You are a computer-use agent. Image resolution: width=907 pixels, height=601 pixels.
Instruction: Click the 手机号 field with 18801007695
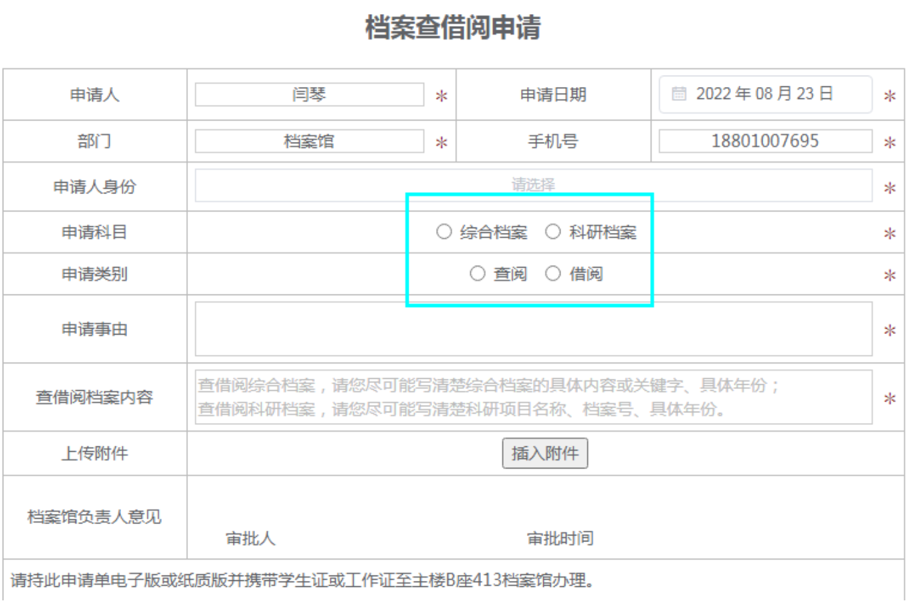(765, 141)
